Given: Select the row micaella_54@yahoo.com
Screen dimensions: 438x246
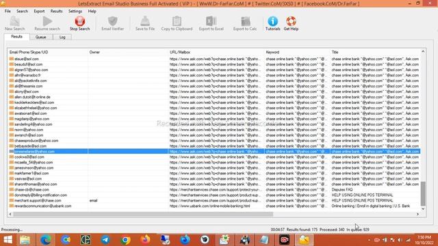Looking at the screenshot, I should [x=214, y=163].
